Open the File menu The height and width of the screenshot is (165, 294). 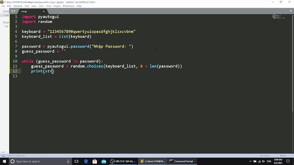pyautogui.click(x=3, y=6)
